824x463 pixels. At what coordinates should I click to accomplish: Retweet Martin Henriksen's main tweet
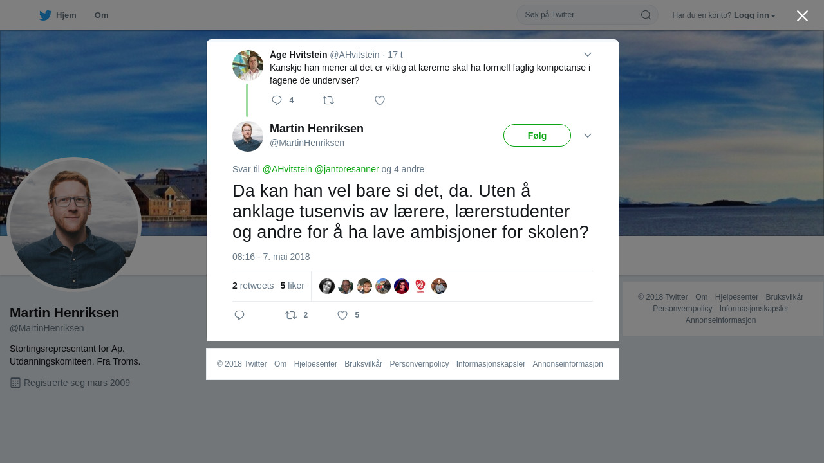click(x=291, y=315)
